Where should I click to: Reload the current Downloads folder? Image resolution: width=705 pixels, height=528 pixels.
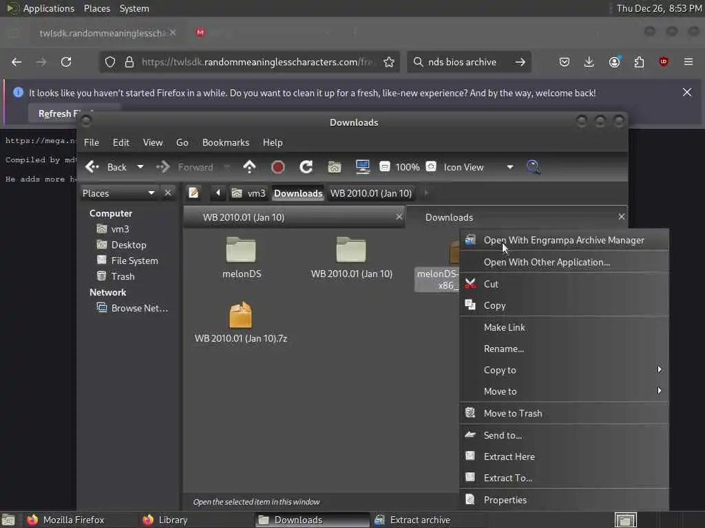click(306, 167)
